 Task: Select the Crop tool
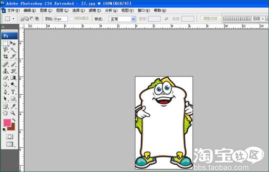pos(5,56)
